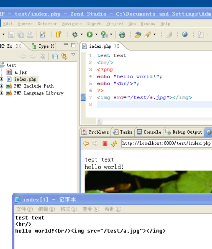Click the New PHP File toolbar icon
Screen dimensions: 212x249
(43, 35)
